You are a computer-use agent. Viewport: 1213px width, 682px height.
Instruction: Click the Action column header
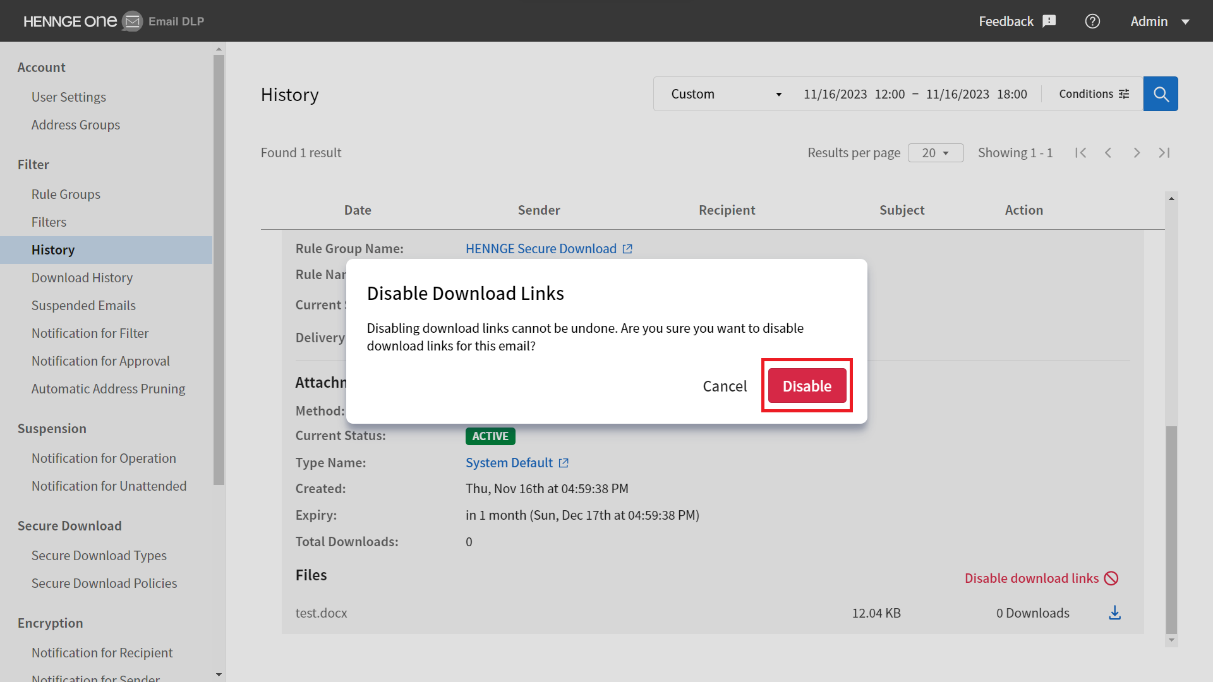(1024, 210)
